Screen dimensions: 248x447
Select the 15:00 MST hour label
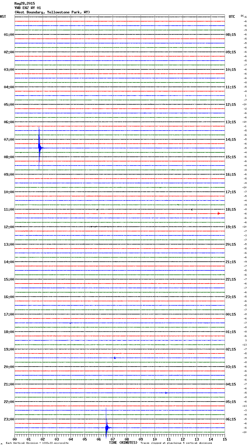[x=9, y=279]
